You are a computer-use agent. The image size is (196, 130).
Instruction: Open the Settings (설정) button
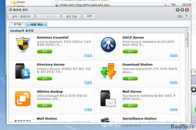coord(89,16)
